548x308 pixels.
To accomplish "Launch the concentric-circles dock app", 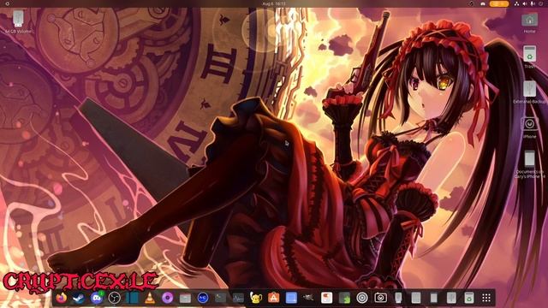I will (x=362, y=298).
